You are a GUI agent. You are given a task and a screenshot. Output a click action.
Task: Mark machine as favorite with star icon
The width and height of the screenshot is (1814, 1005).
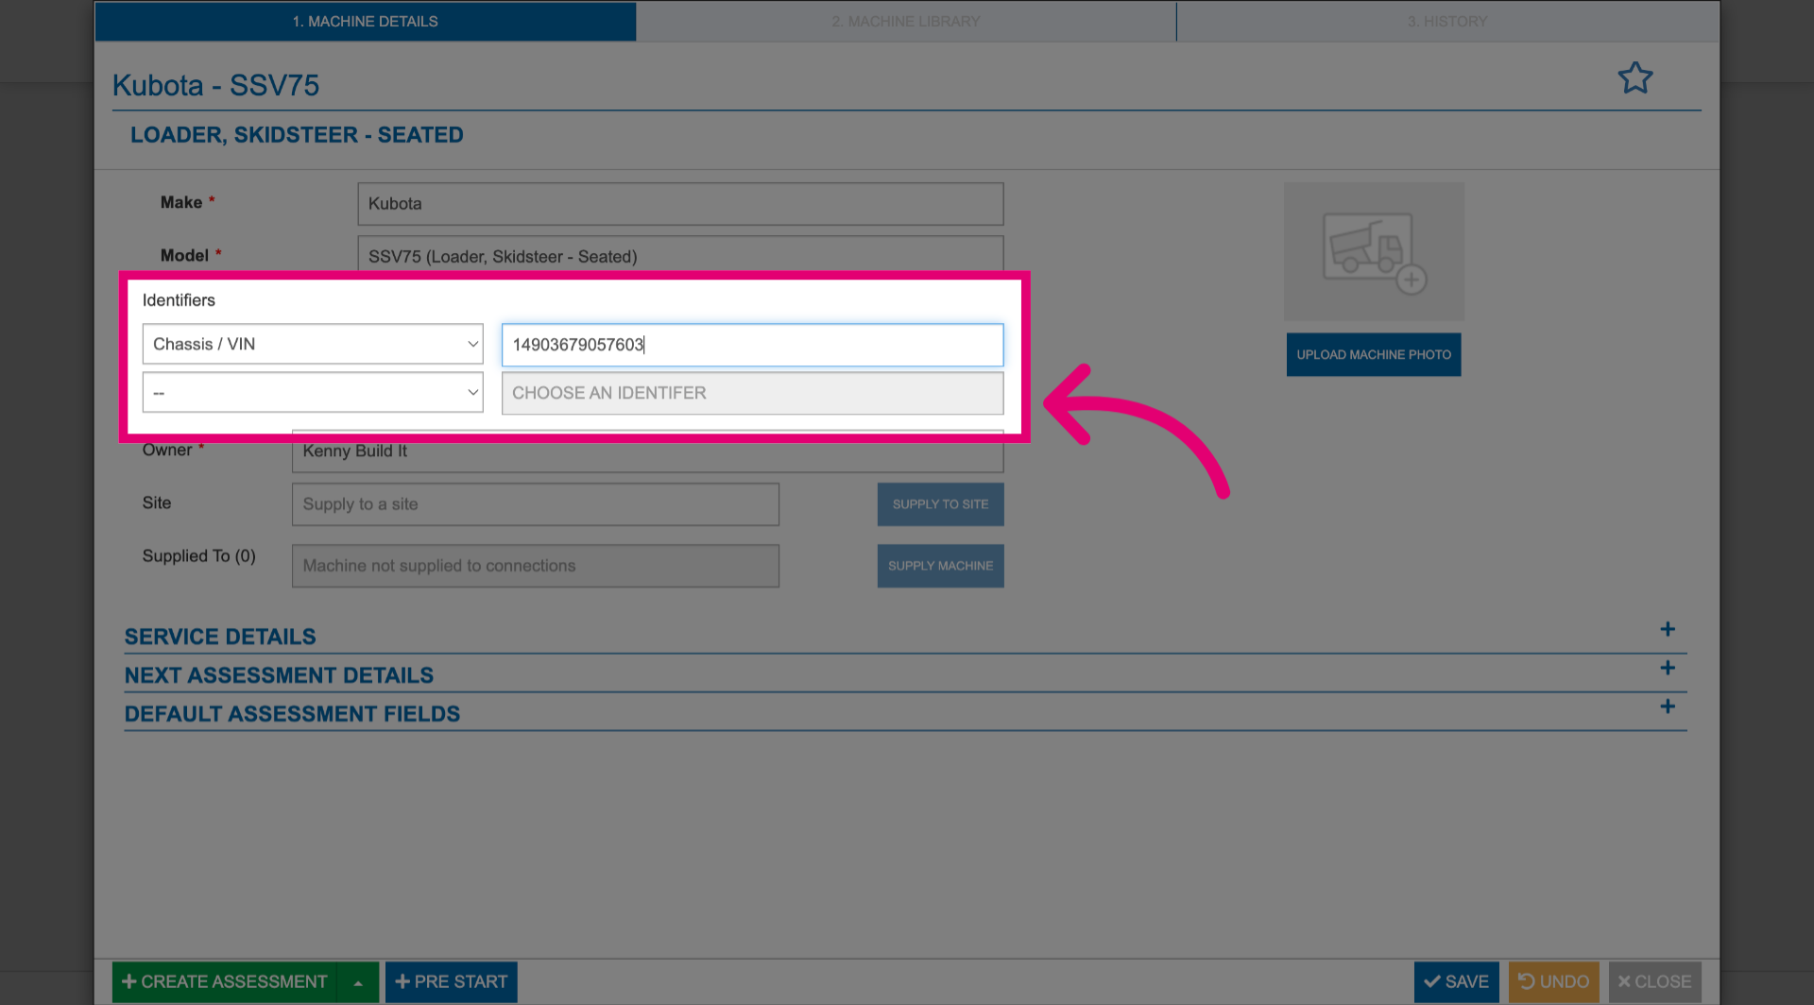coord(1634,77)
